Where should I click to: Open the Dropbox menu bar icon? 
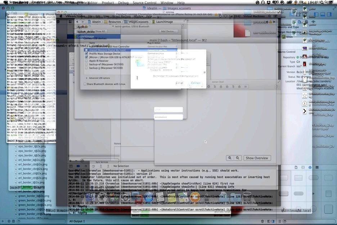(x=269, y=3)
